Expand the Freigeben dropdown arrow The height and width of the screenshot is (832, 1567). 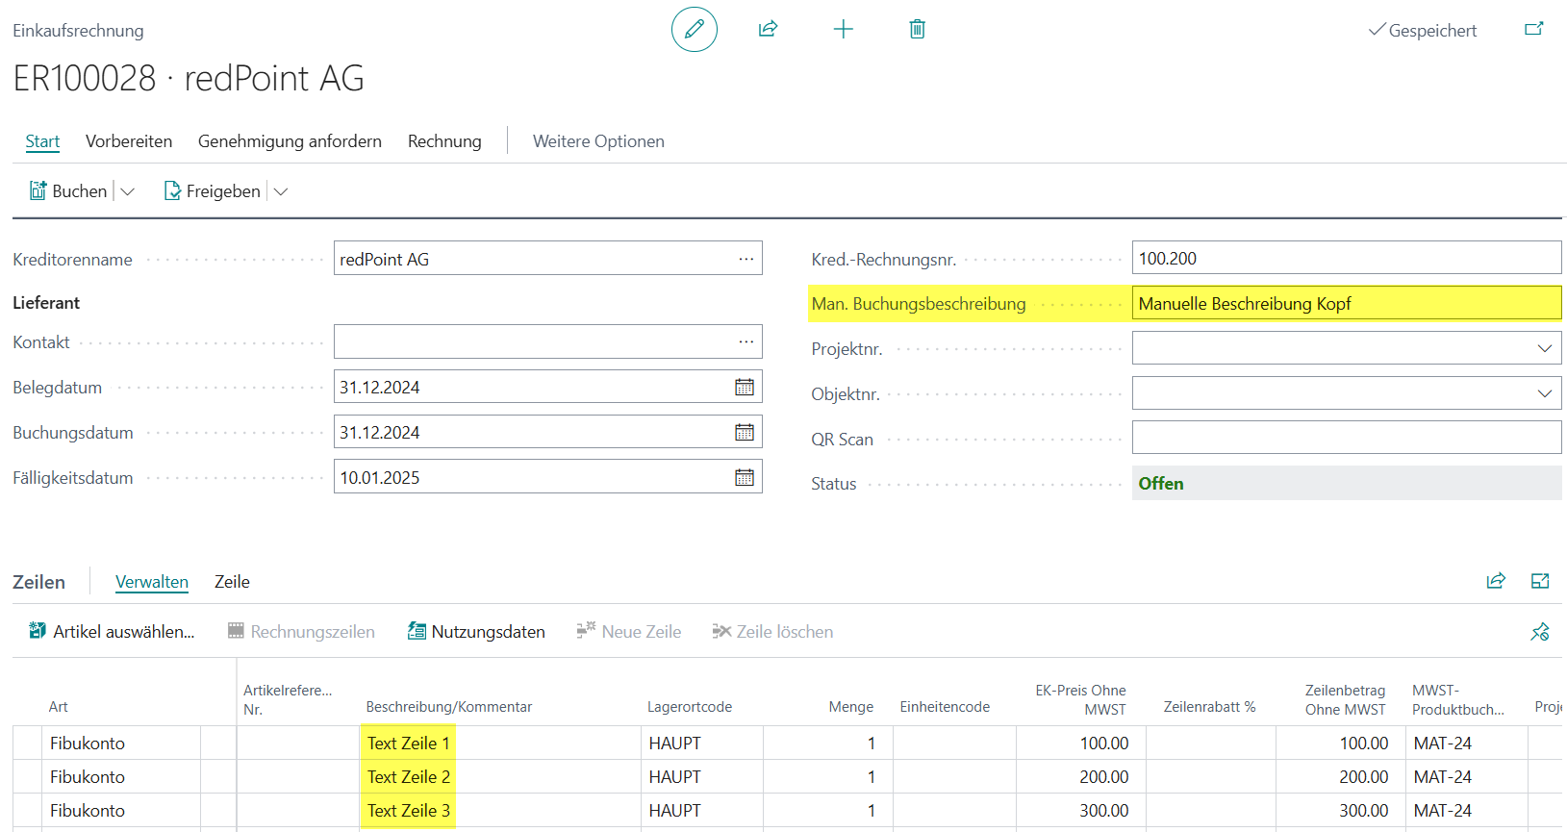(281, 191)
